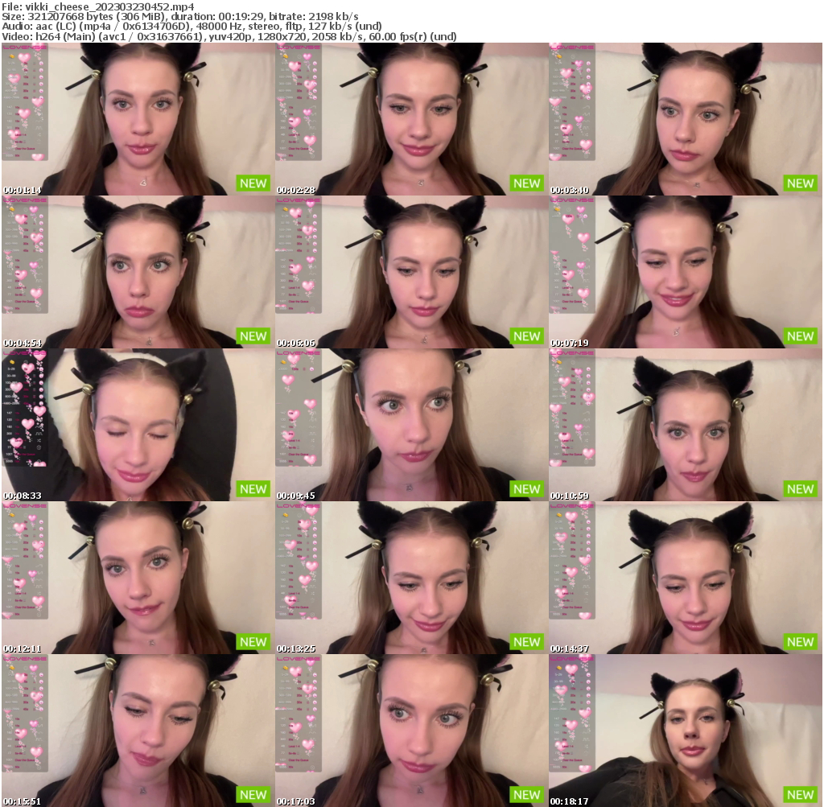The width and height of the screenshot is (824, 807).
Task: Select the gold coin icon atop the tip menu
Action: [x=12, y=56]
